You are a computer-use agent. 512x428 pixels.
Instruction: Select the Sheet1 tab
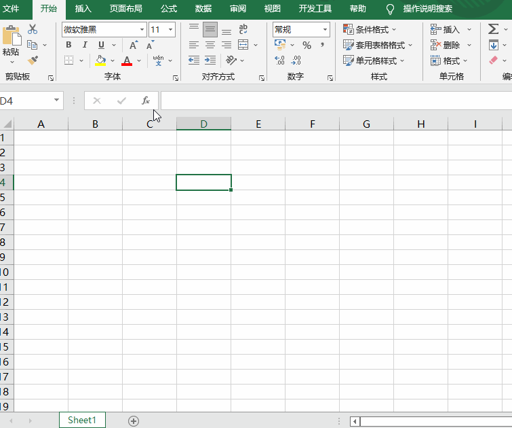[x=82, y=420]
